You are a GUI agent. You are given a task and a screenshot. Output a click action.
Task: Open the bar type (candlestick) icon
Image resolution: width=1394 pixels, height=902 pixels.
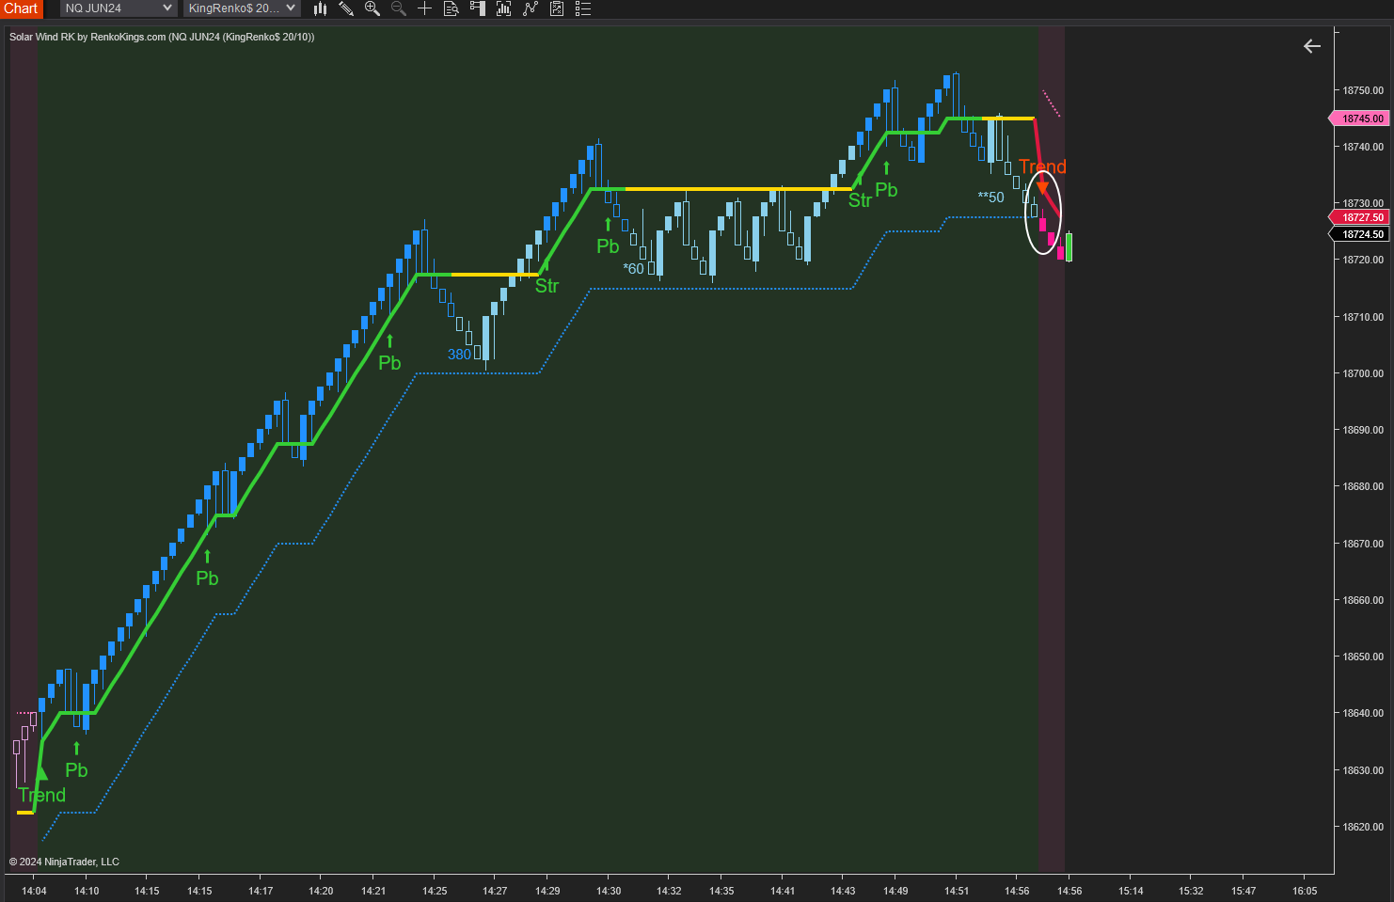(x=320, y=8)
